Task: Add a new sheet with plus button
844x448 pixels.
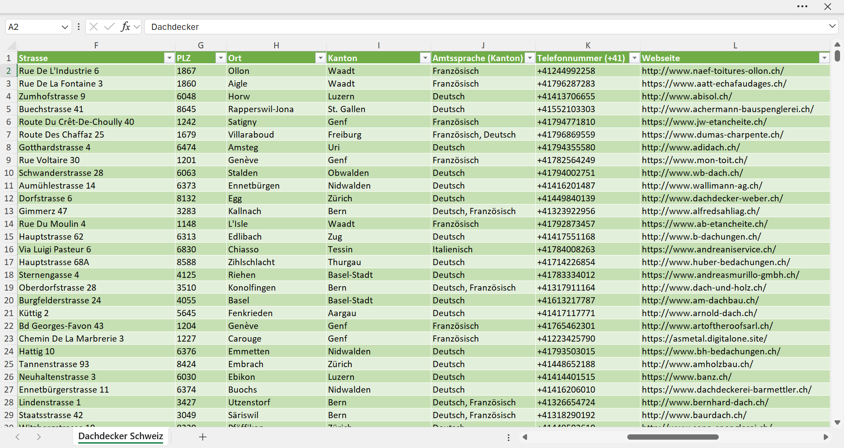Action: tap(203, 437)
